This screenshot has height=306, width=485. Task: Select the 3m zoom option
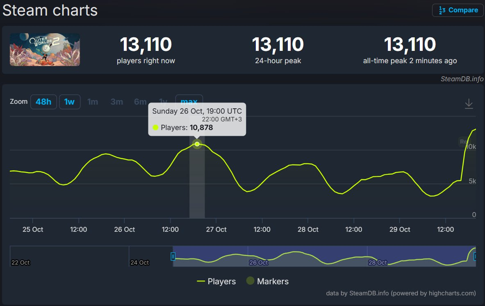[116, 102]
